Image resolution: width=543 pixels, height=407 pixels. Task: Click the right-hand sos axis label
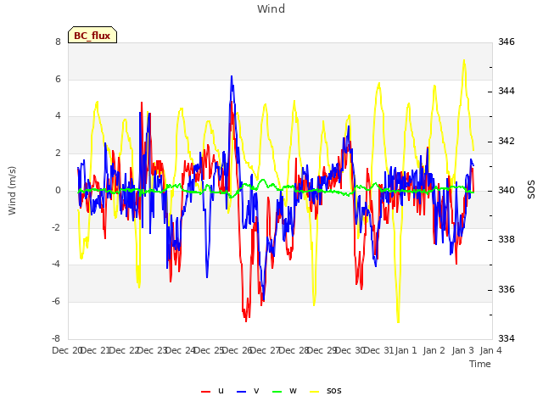click(531, 190)
